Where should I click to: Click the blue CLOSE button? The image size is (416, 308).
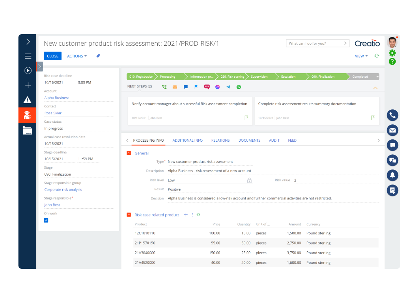click(x=53, y=56)
